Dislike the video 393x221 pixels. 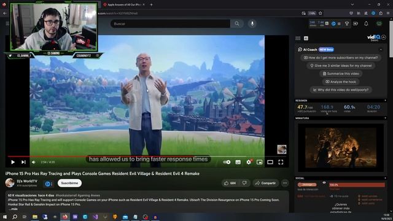point(244,183)
